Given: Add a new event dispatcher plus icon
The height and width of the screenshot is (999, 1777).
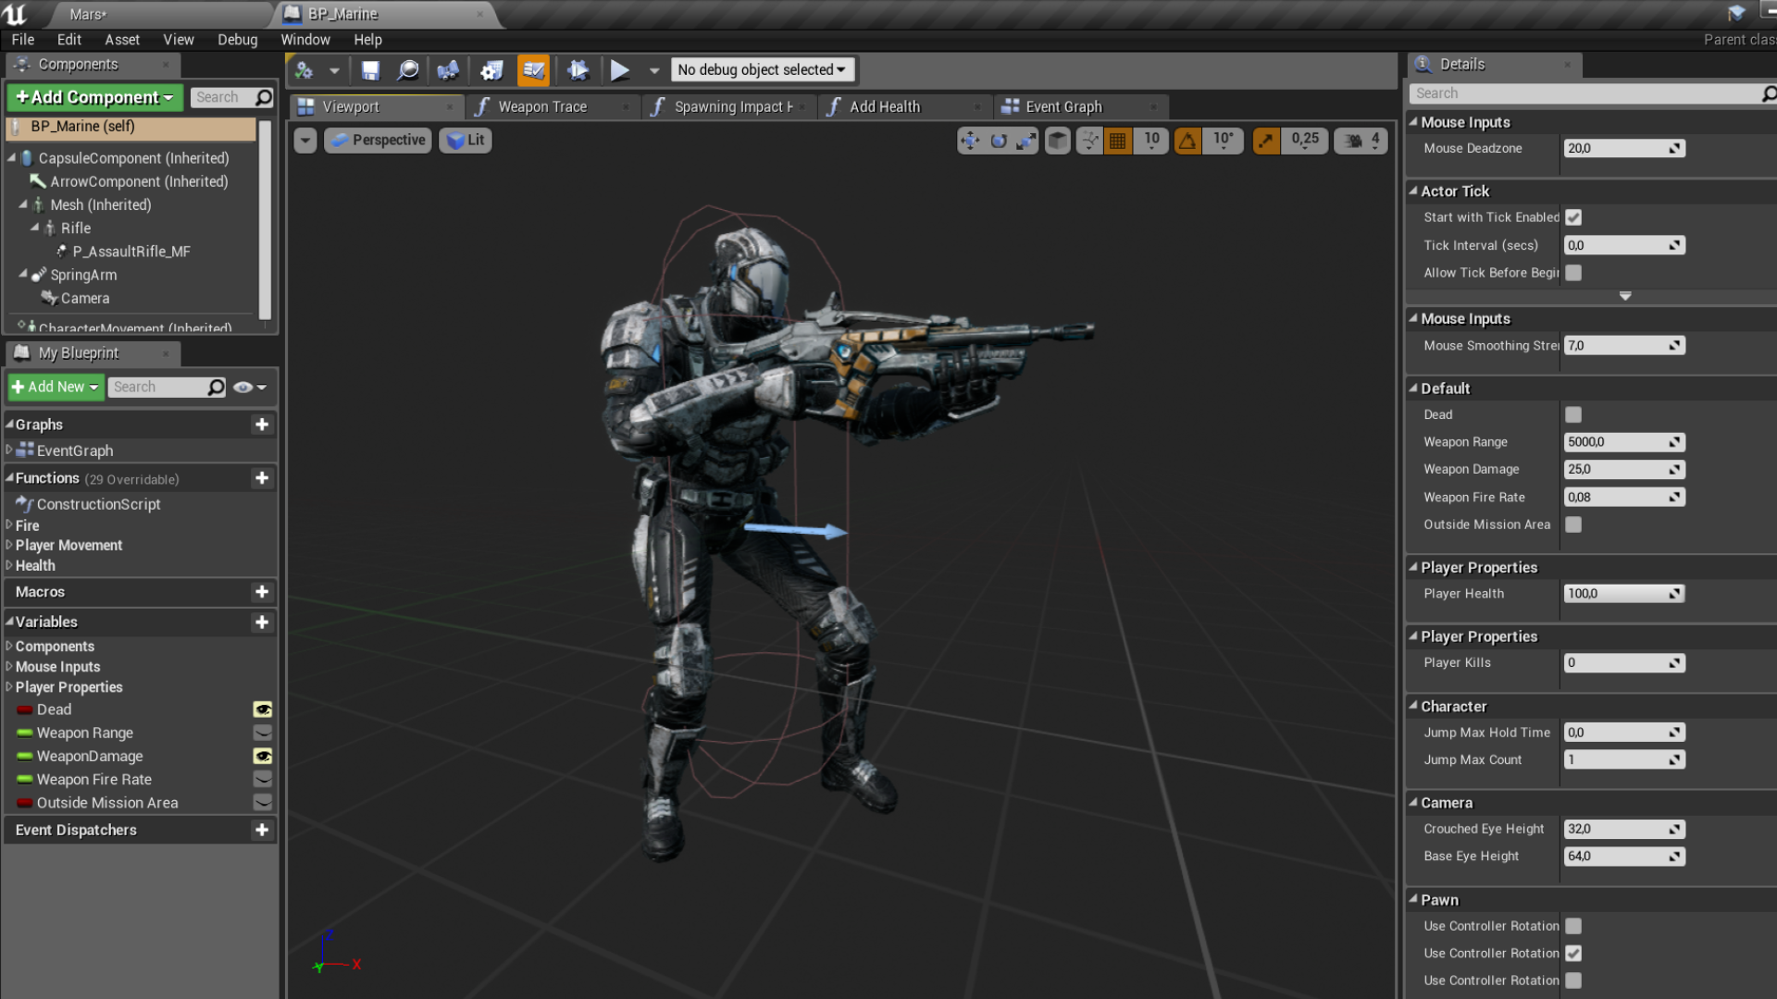Looking at the screenshot, I should [262, 831].
